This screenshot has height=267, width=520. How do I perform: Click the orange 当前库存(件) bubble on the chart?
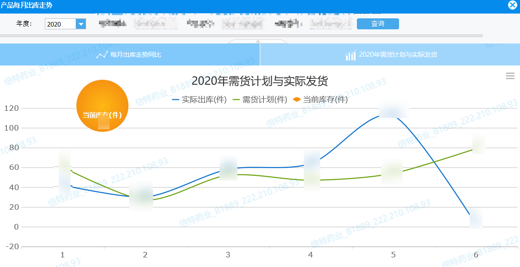102,106
